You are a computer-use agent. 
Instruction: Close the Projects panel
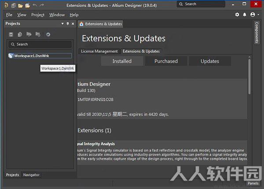(73, 24)
